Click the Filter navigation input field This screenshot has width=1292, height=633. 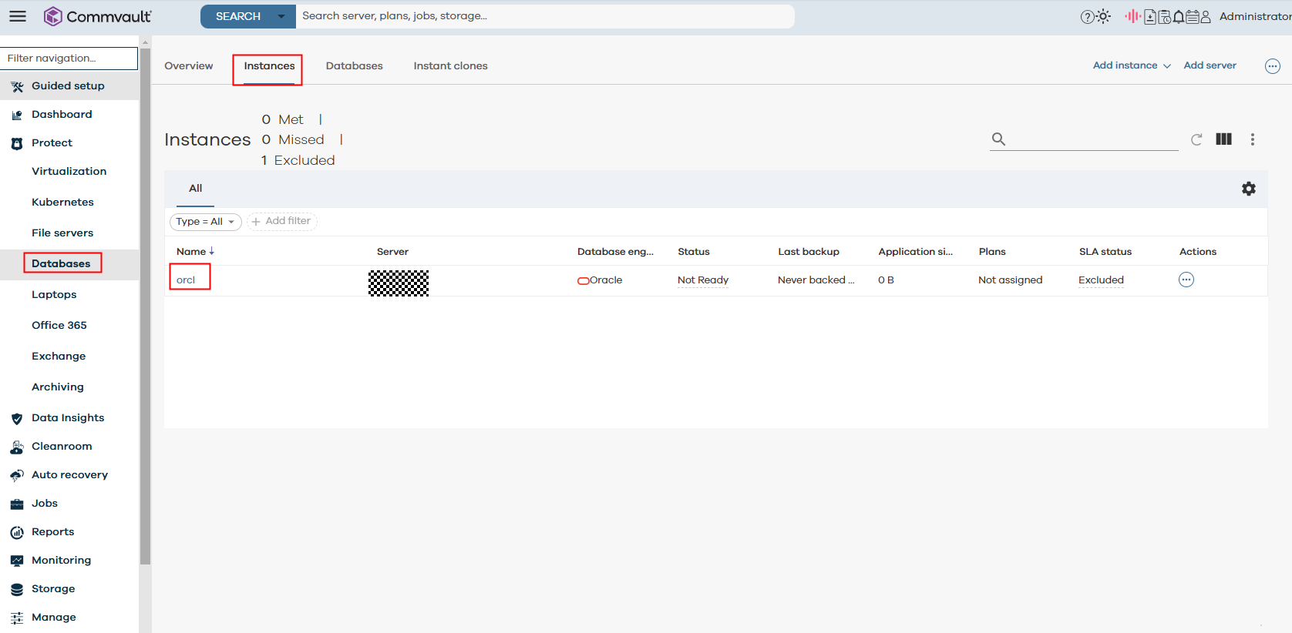(69, 59)
